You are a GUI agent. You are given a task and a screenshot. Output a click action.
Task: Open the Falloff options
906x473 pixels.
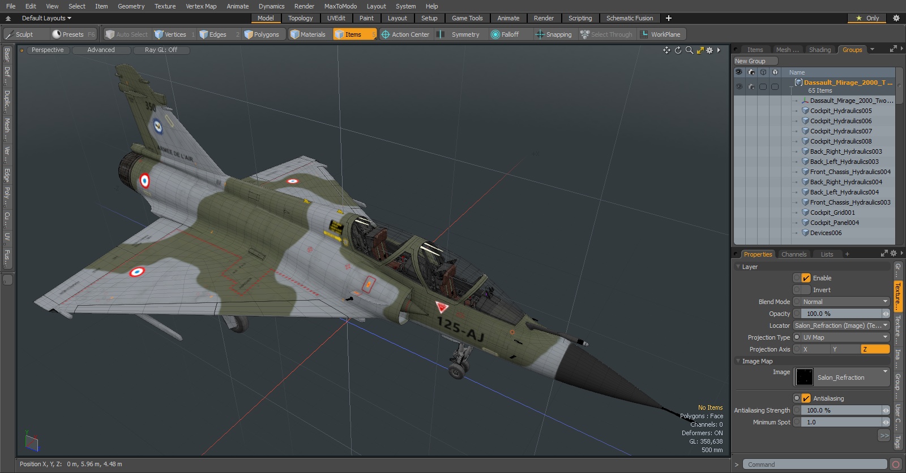[510, 34]
